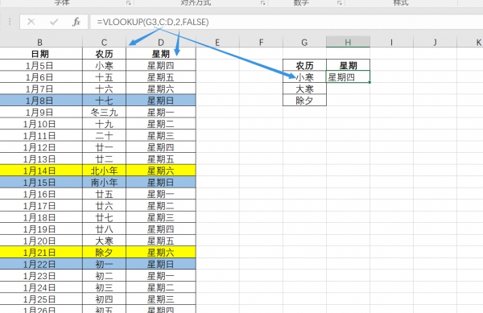Click the formula bar drag handle dots
Screen dimensions: 483x313
click(10, 22)
